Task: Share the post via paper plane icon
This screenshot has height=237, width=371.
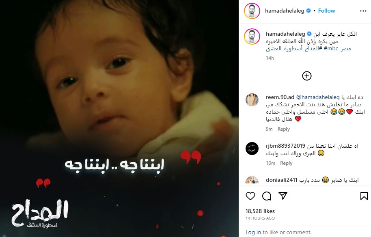Action: tap(283, 196)
